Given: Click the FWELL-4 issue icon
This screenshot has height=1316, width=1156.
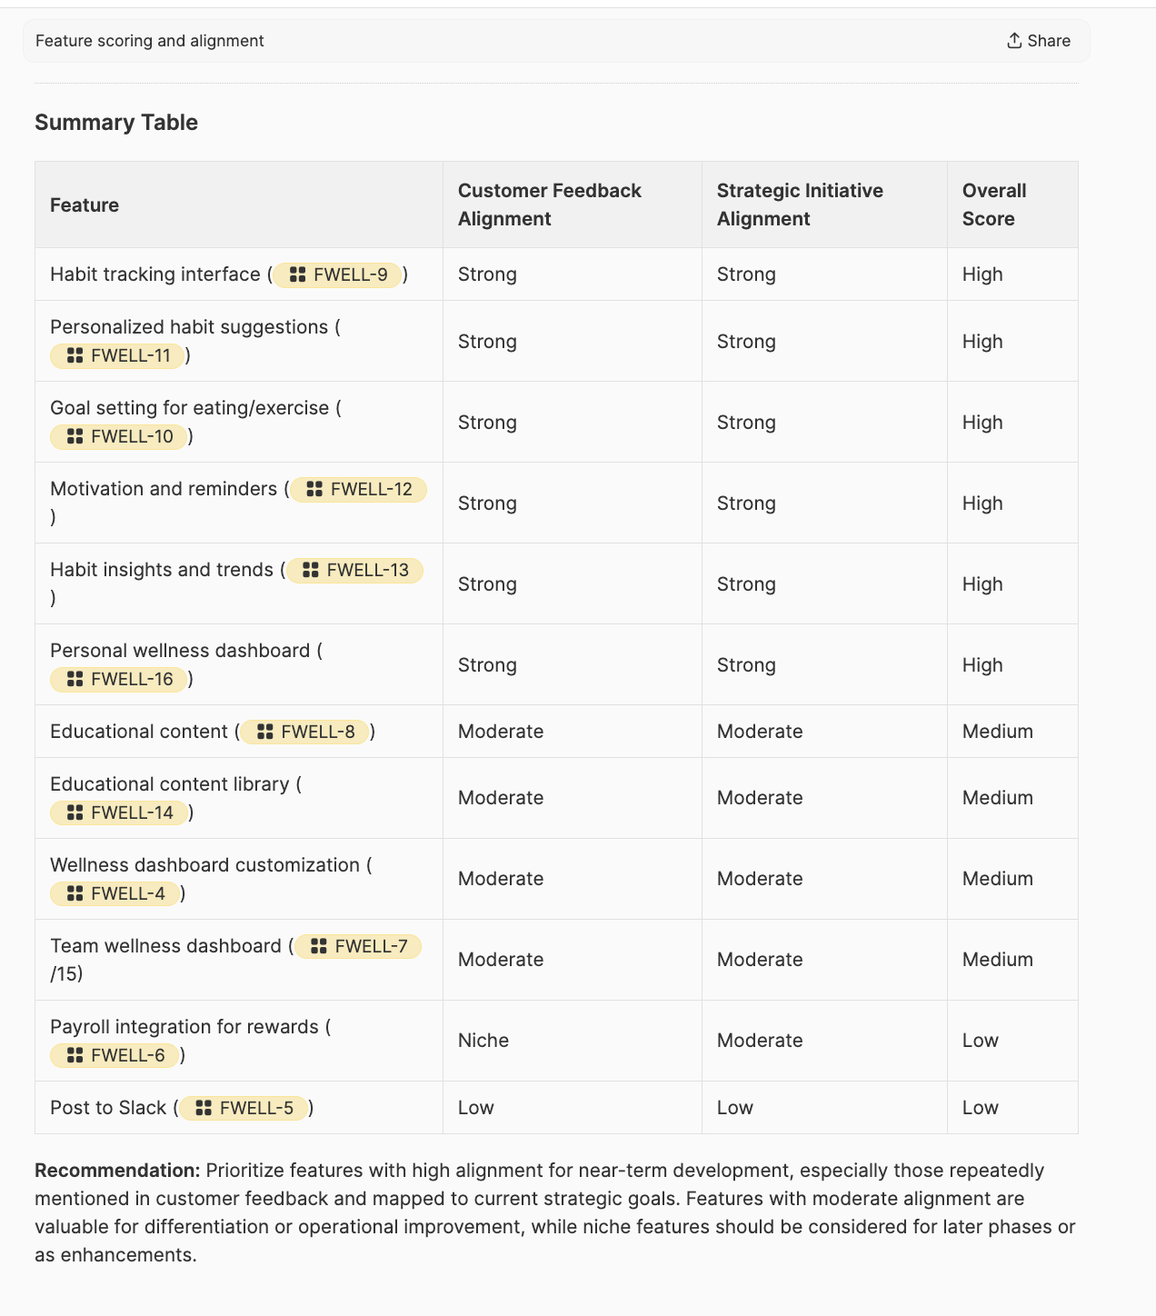Looking at the screenshot, I should pos(75,893).
